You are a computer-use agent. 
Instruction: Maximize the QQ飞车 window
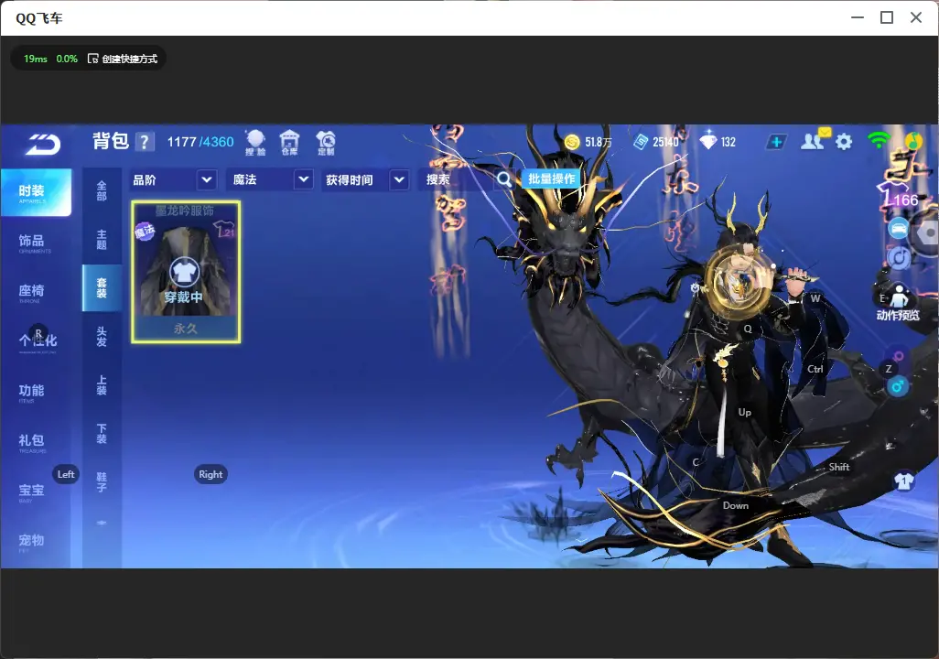pyautogui.click(x=887, y=17)
